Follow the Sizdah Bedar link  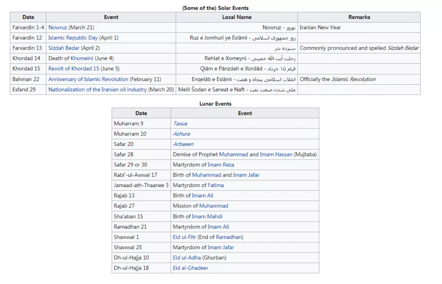pos(64,48)
